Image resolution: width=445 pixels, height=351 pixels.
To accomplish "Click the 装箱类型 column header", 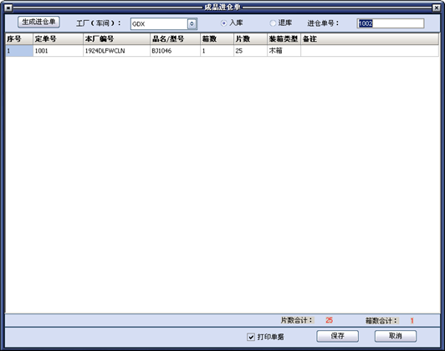I will click(284, 38).
